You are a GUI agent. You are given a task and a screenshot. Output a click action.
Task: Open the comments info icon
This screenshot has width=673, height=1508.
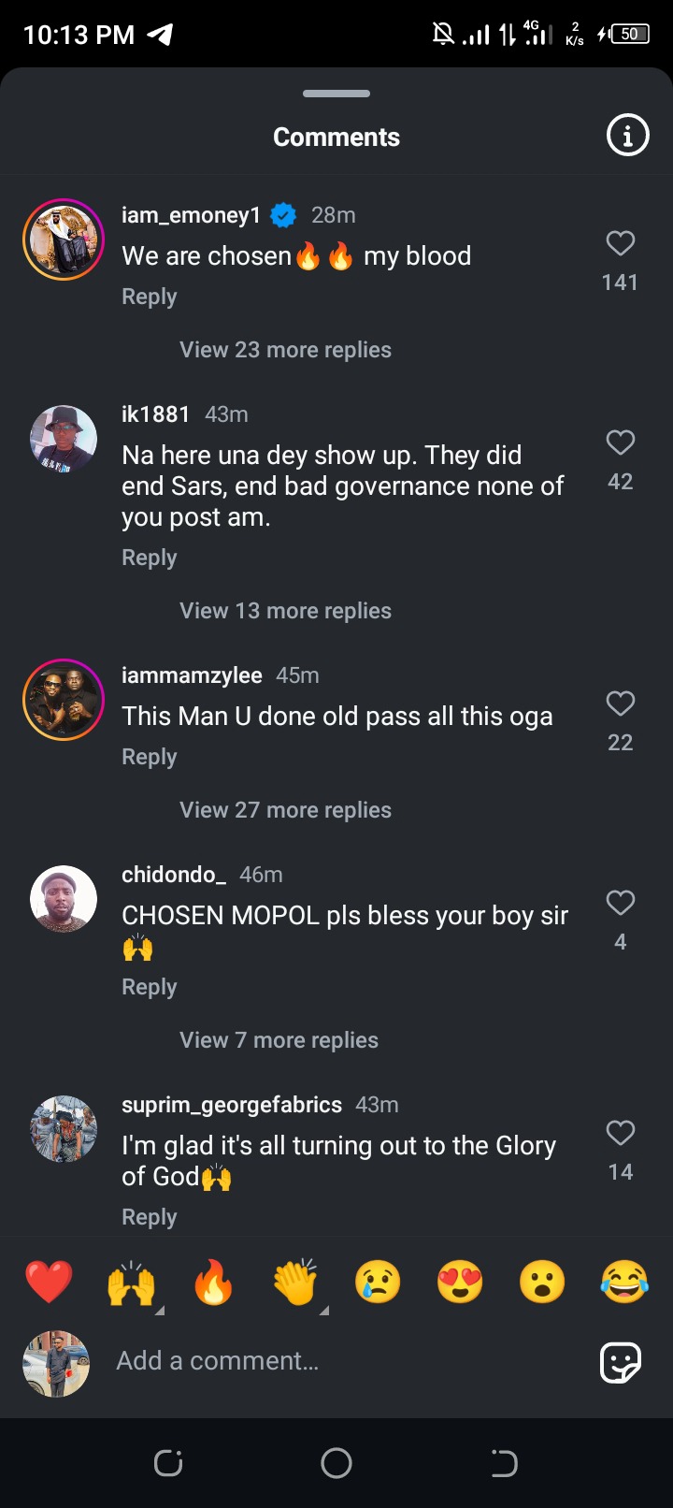tap(627, 137)
